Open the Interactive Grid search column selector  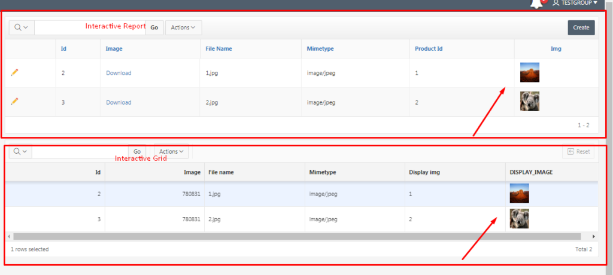coord(20,152)
